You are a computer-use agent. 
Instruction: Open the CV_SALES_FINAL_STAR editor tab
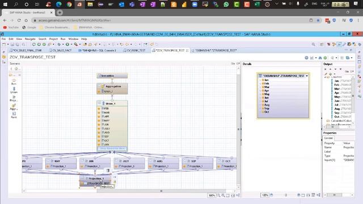pos(26,50)
